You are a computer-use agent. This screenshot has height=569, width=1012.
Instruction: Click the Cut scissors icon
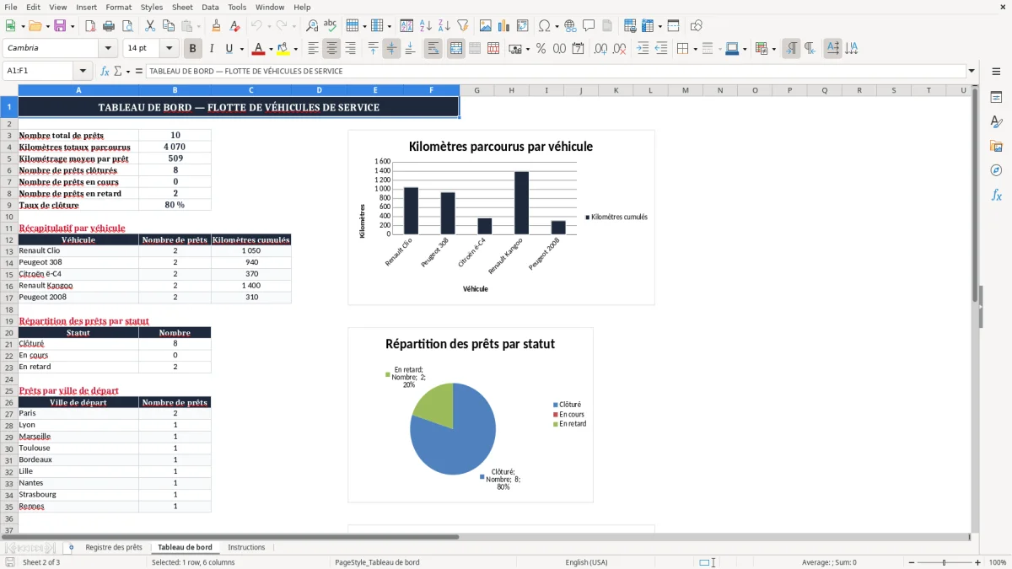[x=150, y=26]
